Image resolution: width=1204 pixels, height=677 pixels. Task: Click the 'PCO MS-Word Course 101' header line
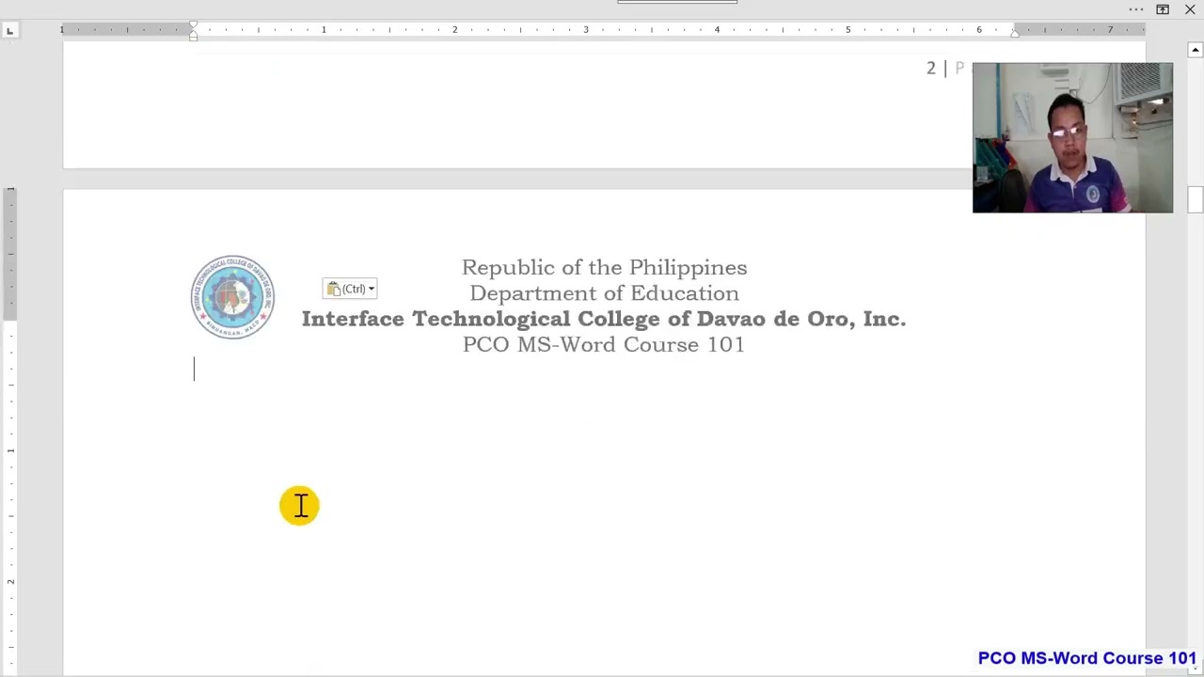(x=604, y=344)
